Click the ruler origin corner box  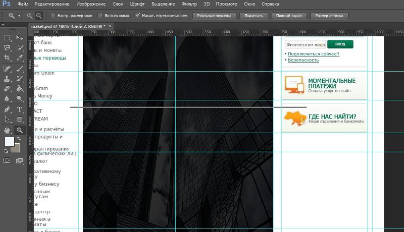(x=31, y=33)
